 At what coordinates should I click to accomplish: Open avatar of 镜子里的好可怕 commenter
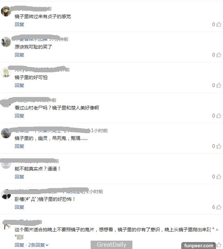pyautogui.click(x=6, y=72)
